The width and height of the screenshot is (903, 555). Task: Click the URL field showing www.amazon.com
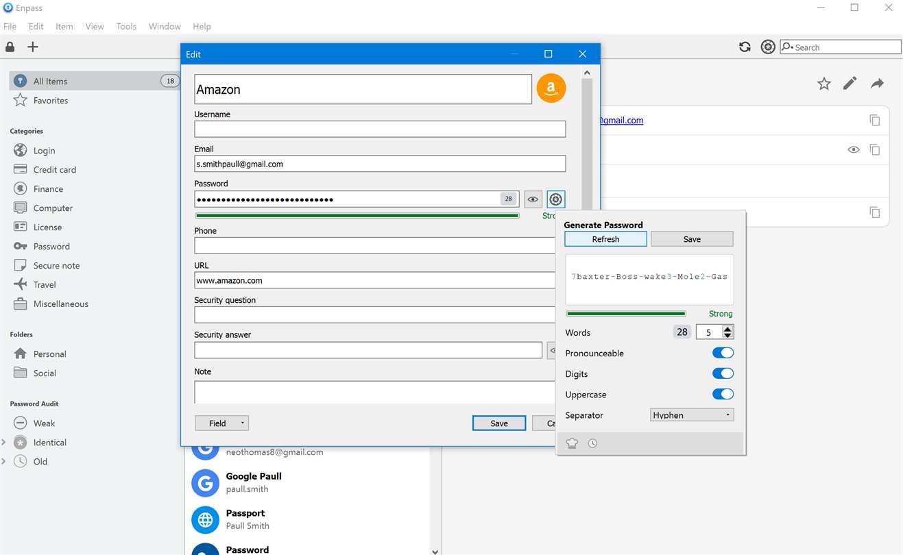pyautogui.click(x=375, y=280)
